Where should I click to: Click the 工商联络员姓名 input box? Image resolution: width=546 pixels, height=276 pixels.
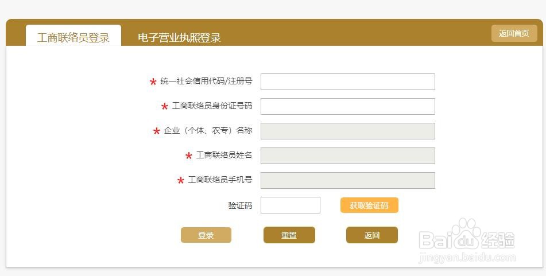347,156
